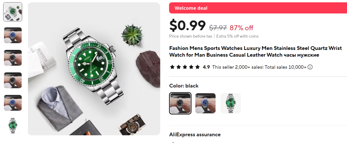Click the main green watch product image
The image size is (347, 143).
[94, 69]
